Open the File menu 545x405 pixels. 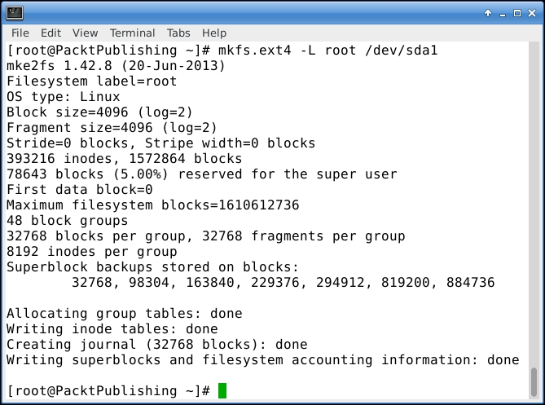[20, 33]
